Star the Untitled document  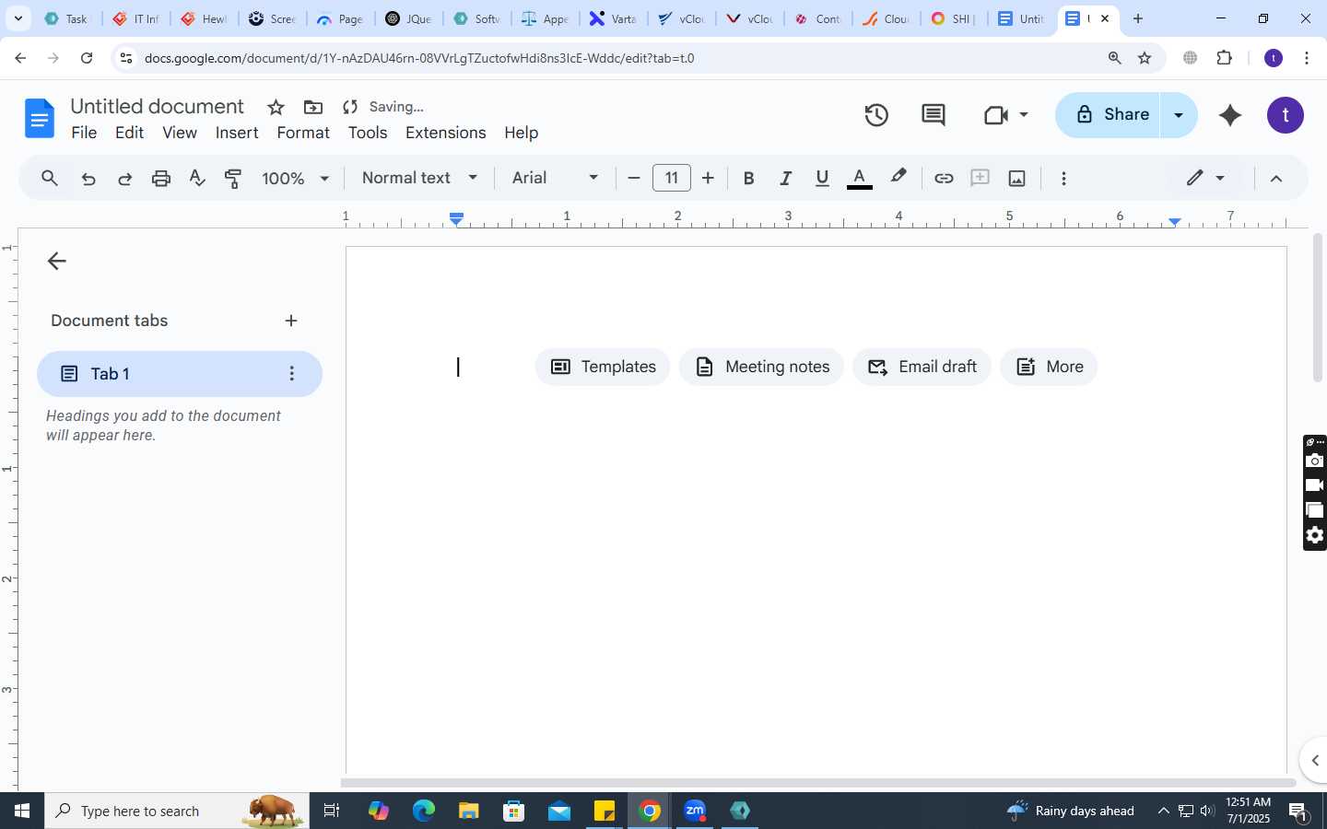coord(276,107)
